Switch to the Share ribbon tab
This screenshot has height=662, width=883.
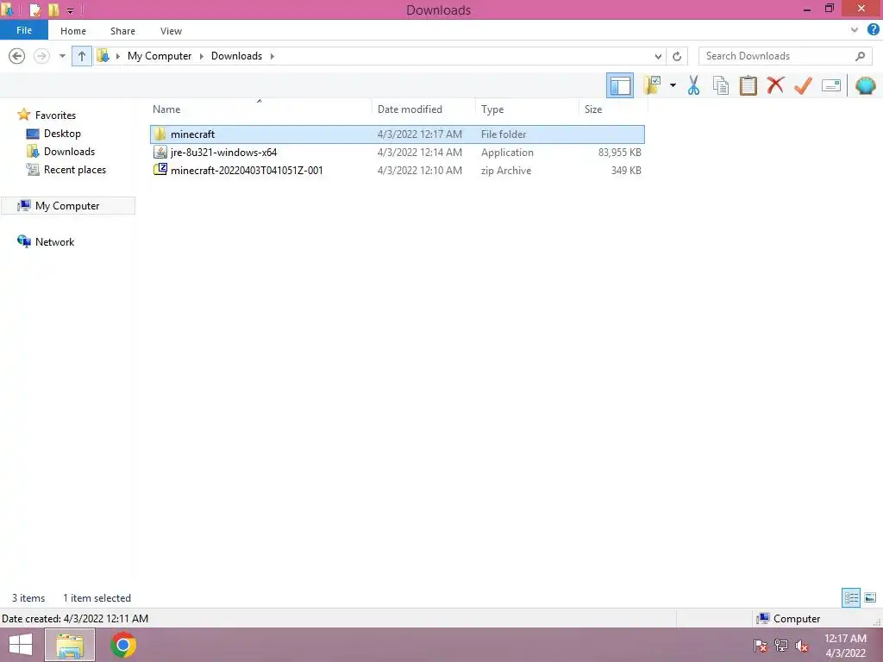point(122,31)
